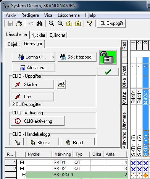Click the folder with up arrow icon
150x179 pixels.
[x=78, y=23]
